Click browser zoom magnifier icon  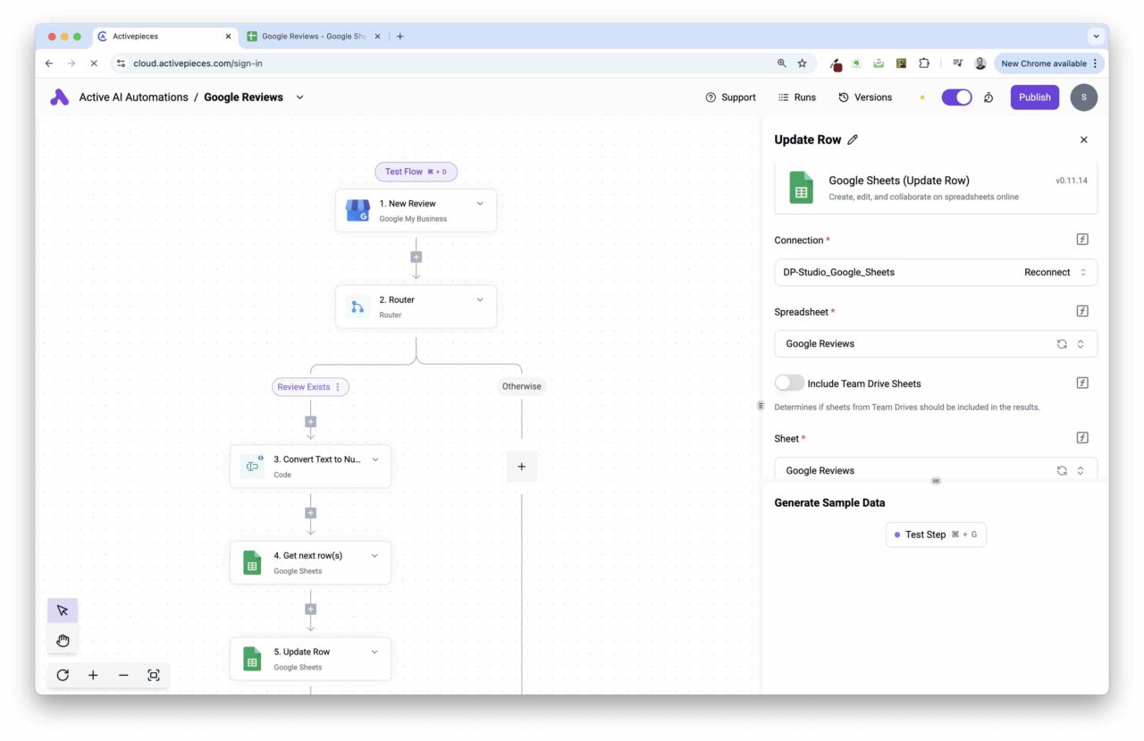(782, 63)
